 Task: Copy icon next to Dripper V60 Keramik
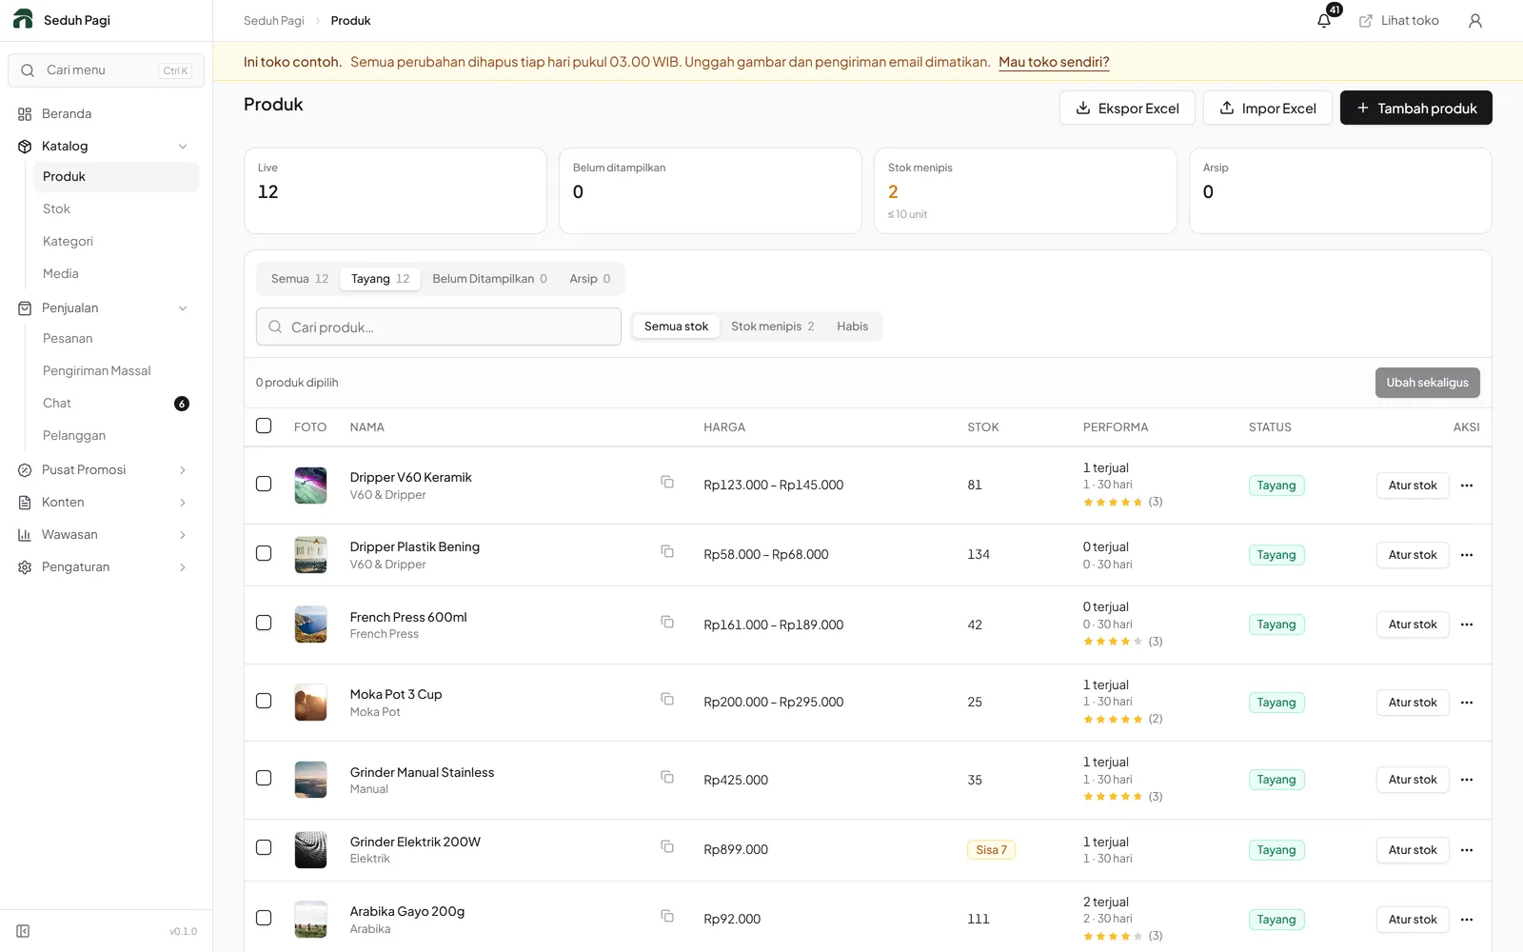point(667,483)
